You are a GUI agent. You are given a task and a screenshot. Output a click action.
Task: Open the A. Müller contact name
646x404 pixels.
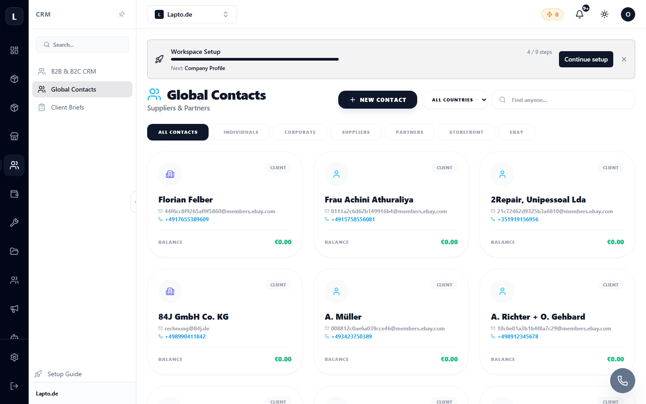coord(343,317)
